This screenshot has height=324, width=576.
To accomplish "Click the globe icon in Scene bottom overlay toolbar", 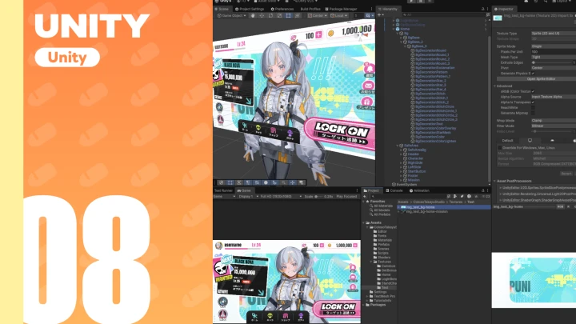I will point(266,182).
